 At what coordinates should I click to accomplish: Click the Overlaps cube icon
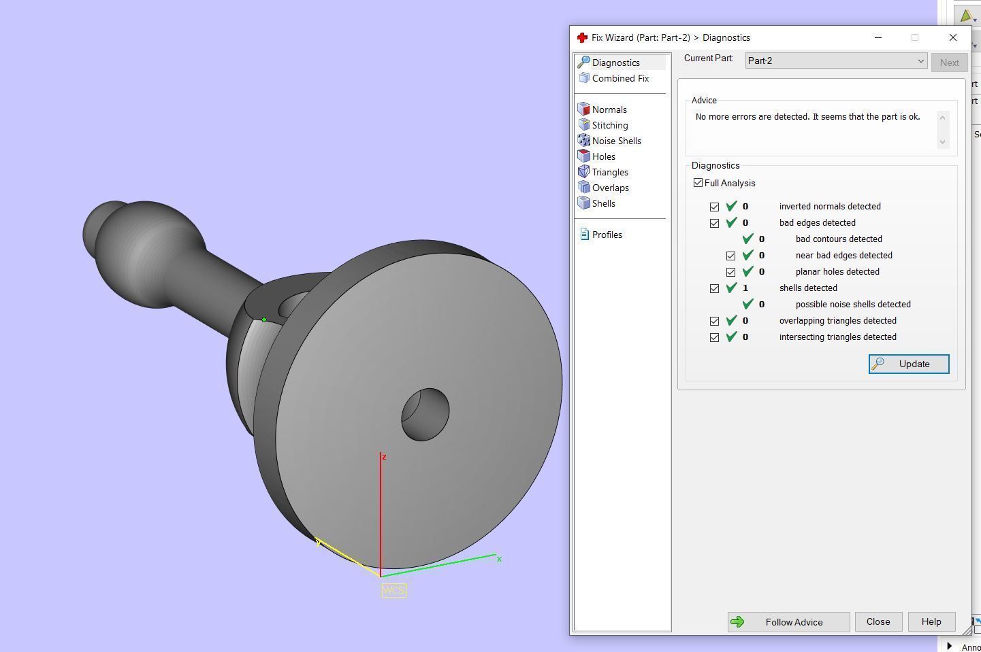(x=583, y=188)
